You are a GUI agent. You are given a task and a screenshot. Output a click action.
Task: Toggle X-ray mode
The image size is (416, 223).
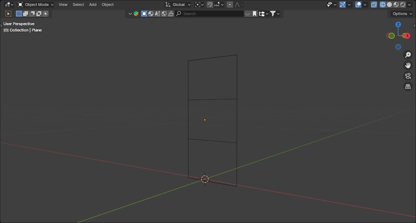(374, 5)
